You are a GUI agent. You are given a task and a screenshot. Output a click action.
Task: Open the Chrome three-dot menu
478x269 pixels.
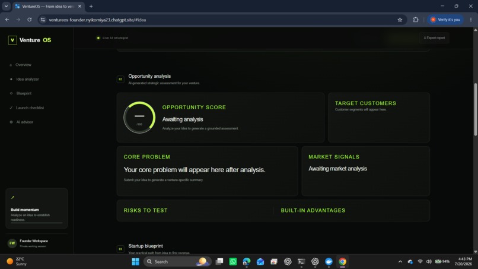[471, 20]
